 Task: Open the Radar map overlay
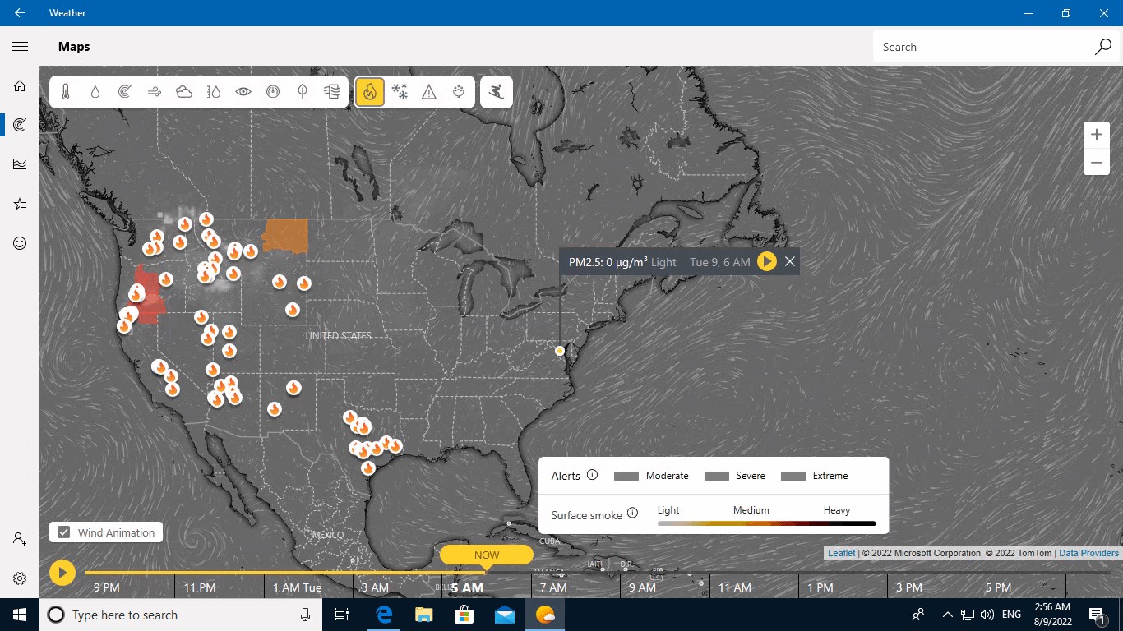click(x=124, y=91)
